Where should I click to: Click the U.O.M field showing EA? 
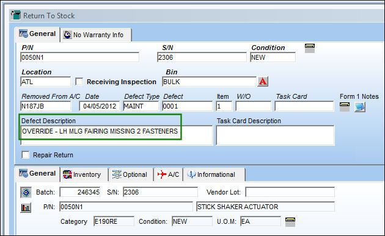260,221
